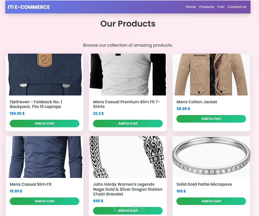Add the Mens Cotton Jacket to cart
Screen dimensions: 259x216
click(211, 119)
